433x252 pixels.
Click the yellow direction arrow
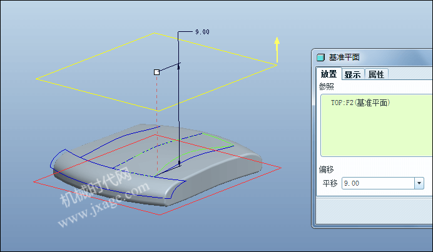[x=277, y=49]
